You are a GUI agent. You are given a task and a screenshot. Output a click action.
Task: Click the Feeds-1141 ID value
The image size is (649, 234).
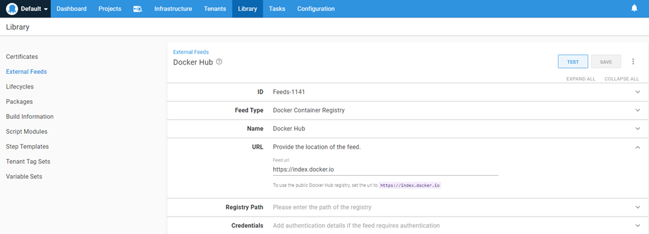[x=289, y=92]
